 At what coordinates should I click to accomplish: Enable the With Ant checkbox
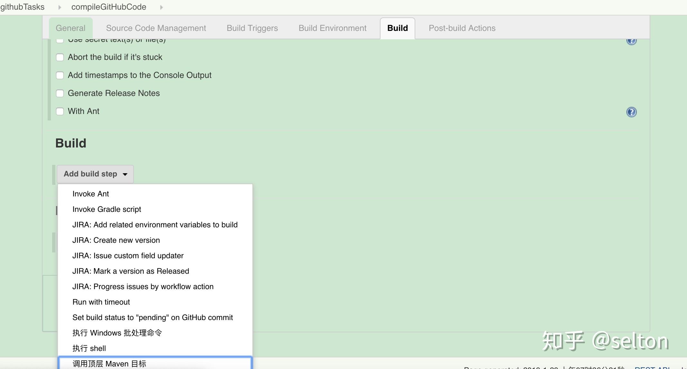pyautogui.click(x=60, y=111)
